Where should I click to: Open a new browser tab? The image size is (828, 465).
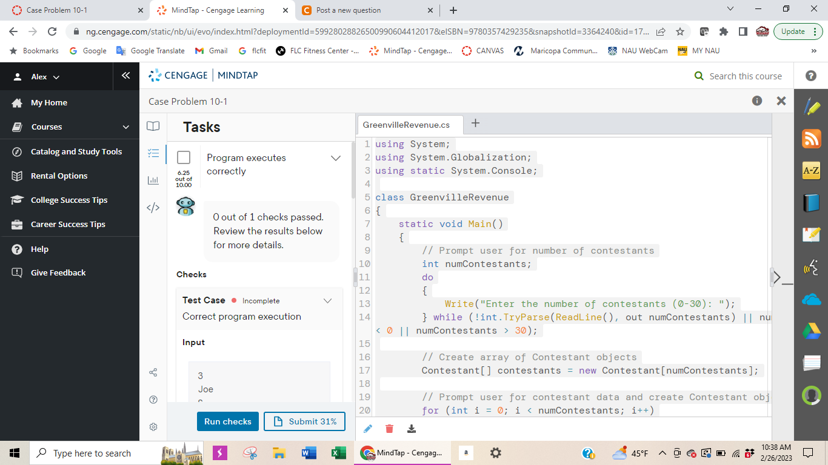pyautogui.click(x=453, y=10)
